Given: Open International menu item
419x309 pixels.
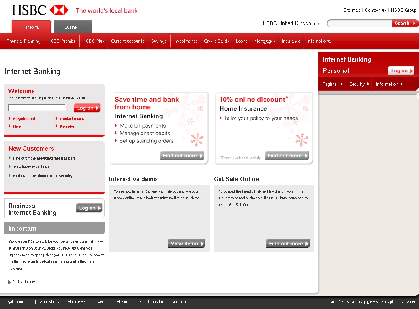Looking at the screenshot, I should point(319,41).
